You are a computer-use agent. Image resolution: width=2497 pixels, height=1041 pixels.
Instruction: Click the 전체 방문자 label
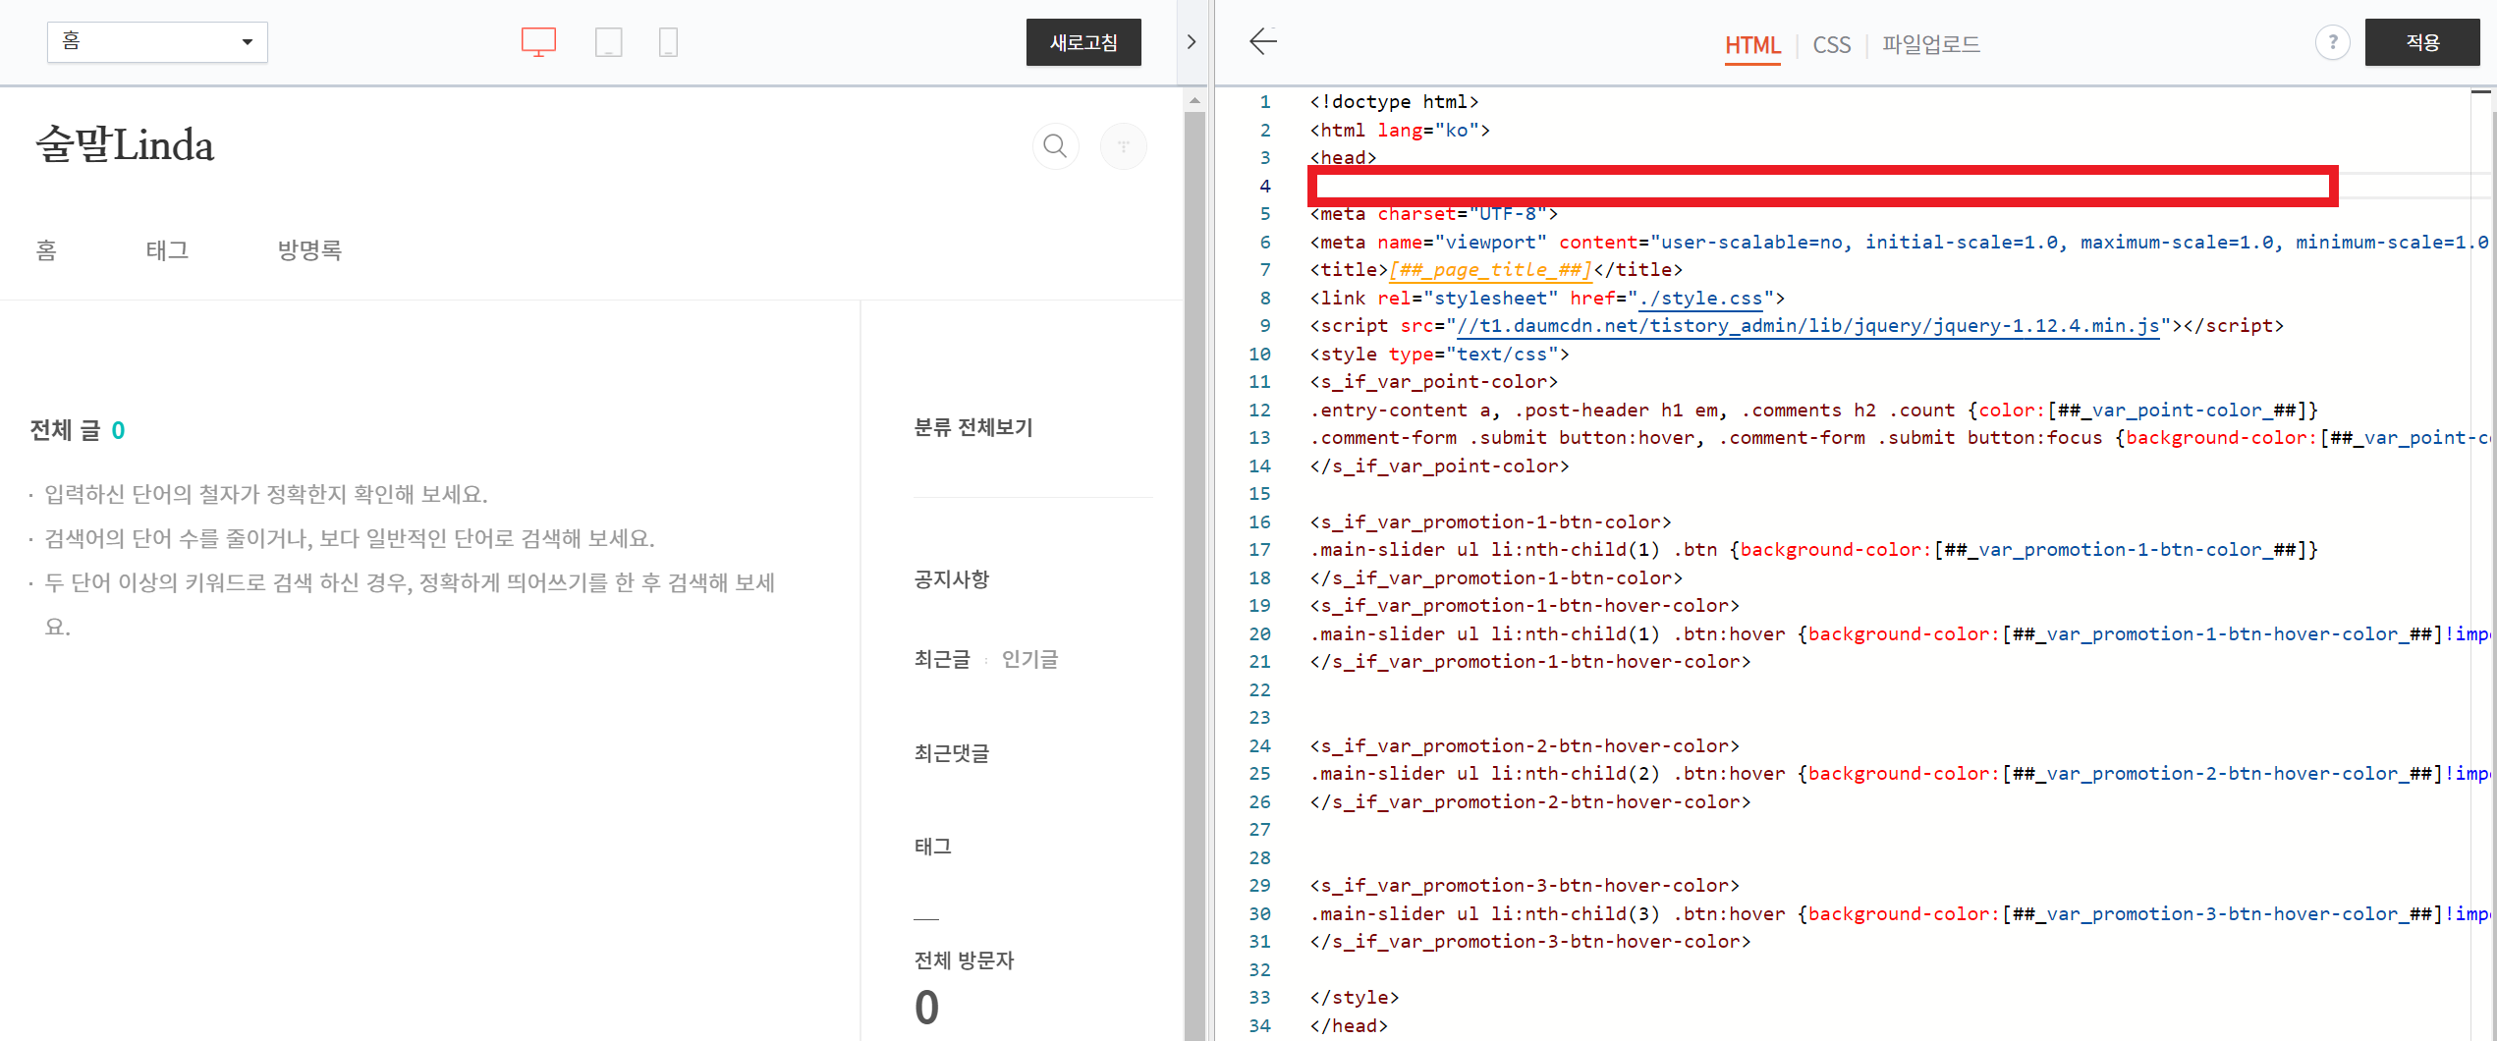tap(963, 960)
